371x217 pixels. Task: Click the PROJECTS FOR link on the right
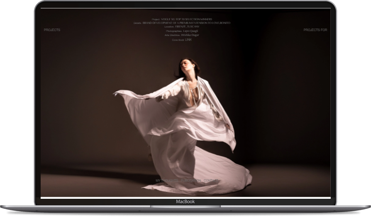(x=315, y=30)
